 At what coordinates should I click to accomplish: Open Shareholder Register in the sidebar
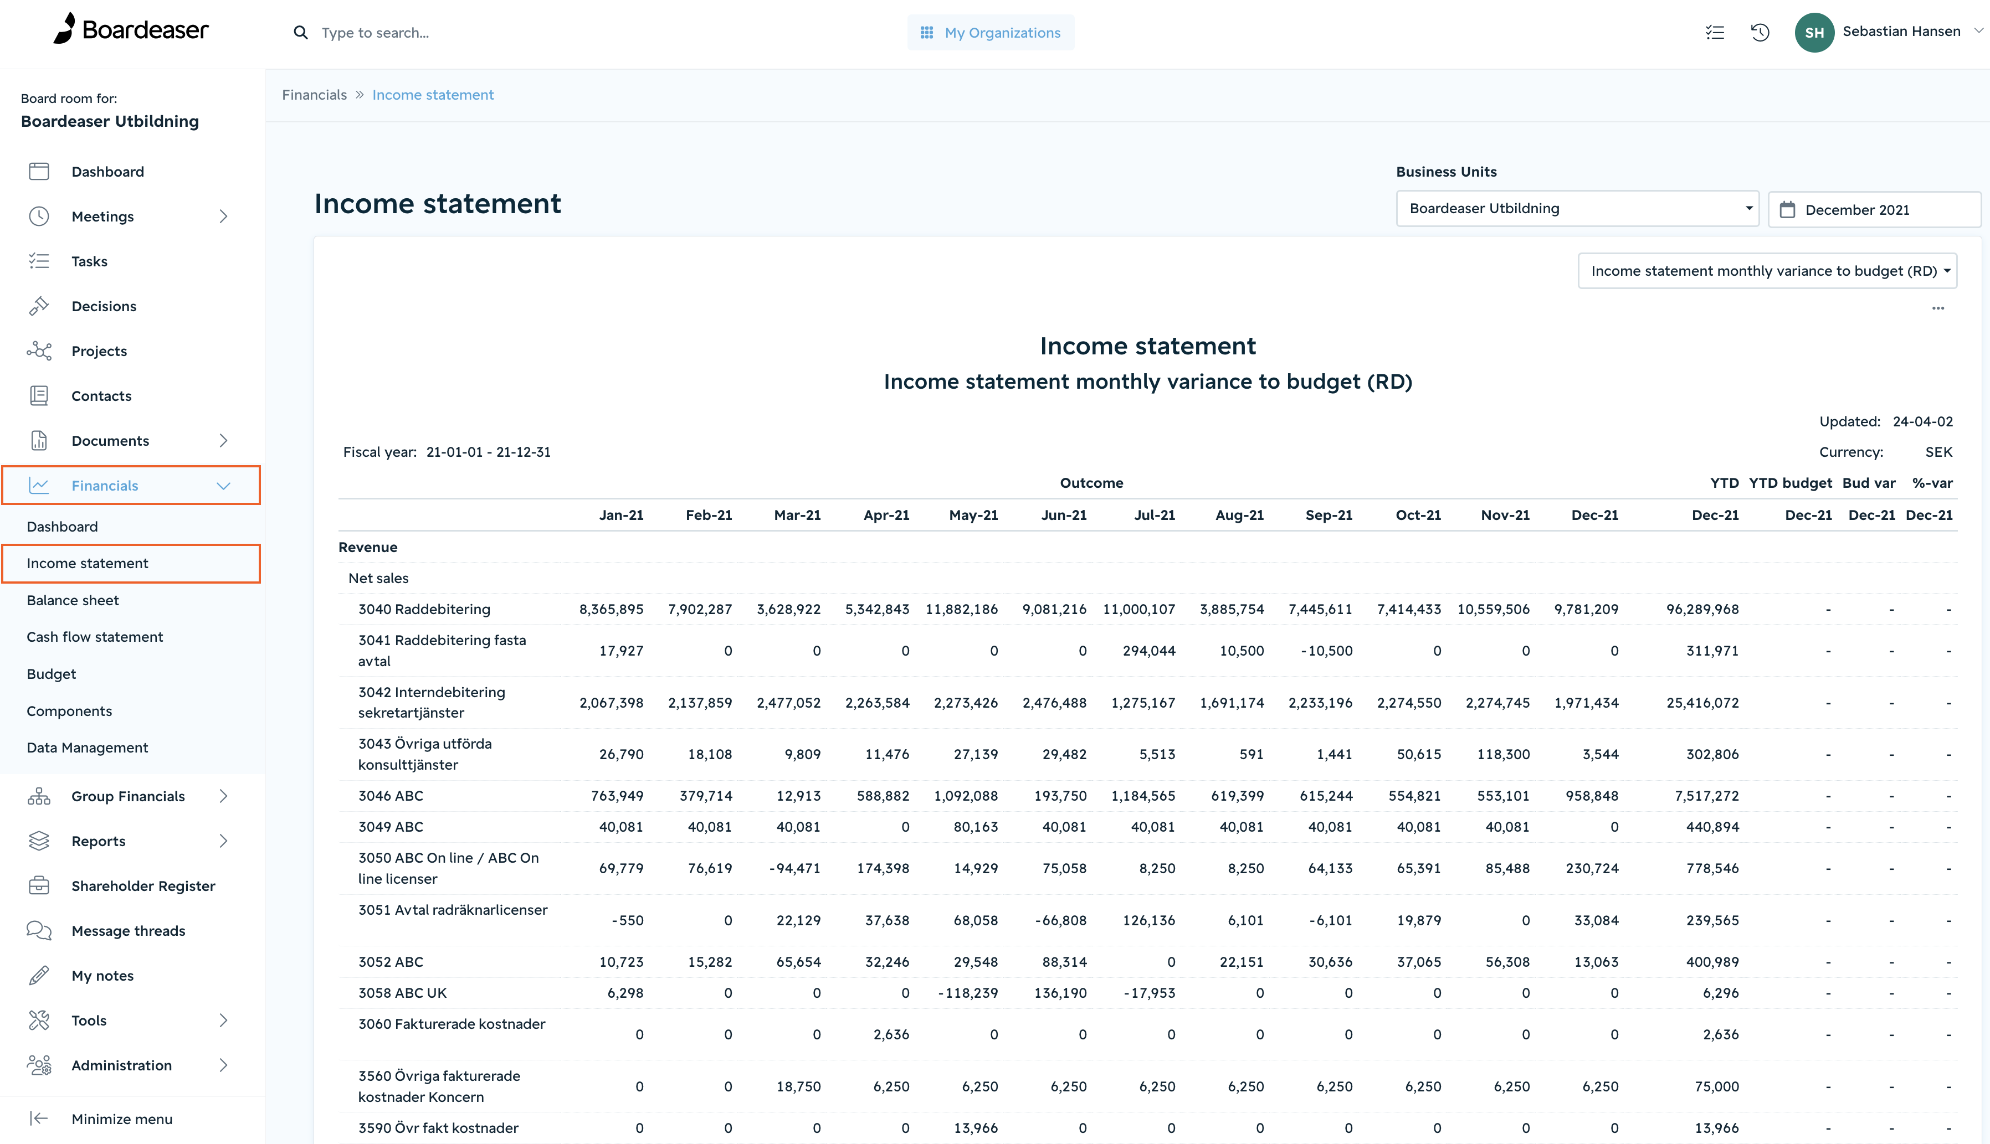tap(143, 885)
